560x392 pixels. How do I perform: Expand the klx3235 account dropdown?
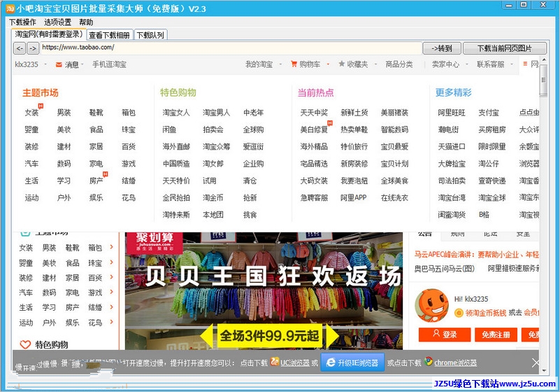coord(45,64)
